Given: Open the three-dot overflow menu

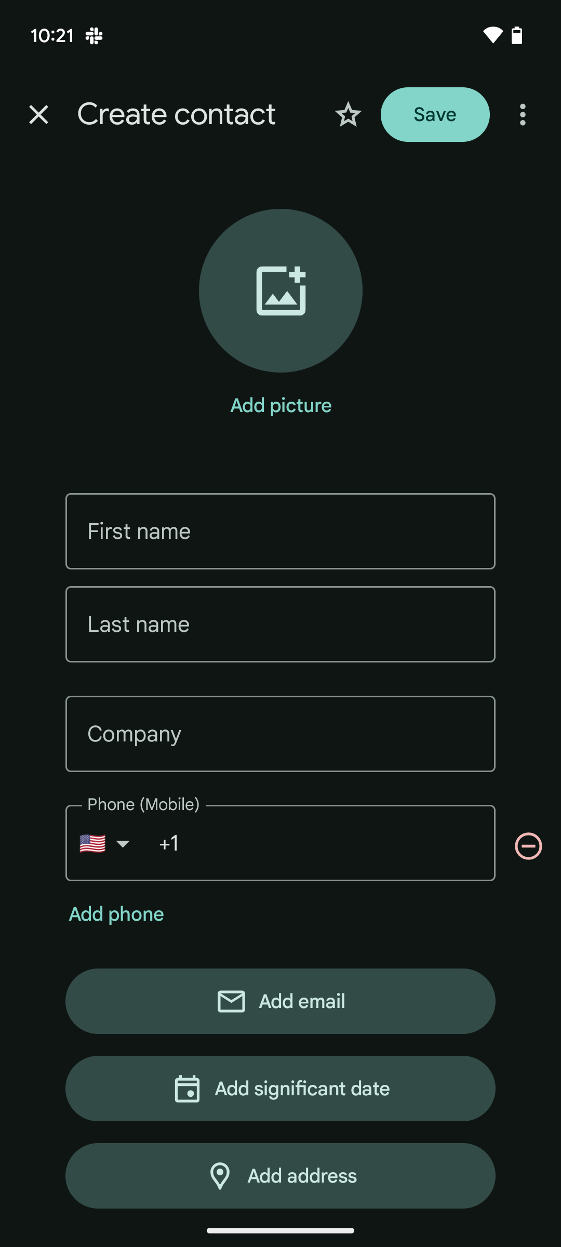Looking at the screenshot, I should pyautogui.click(x=523, y=115).
